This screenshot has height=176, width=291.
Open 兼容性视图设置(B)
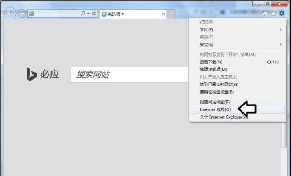click(x=237, y=92)
